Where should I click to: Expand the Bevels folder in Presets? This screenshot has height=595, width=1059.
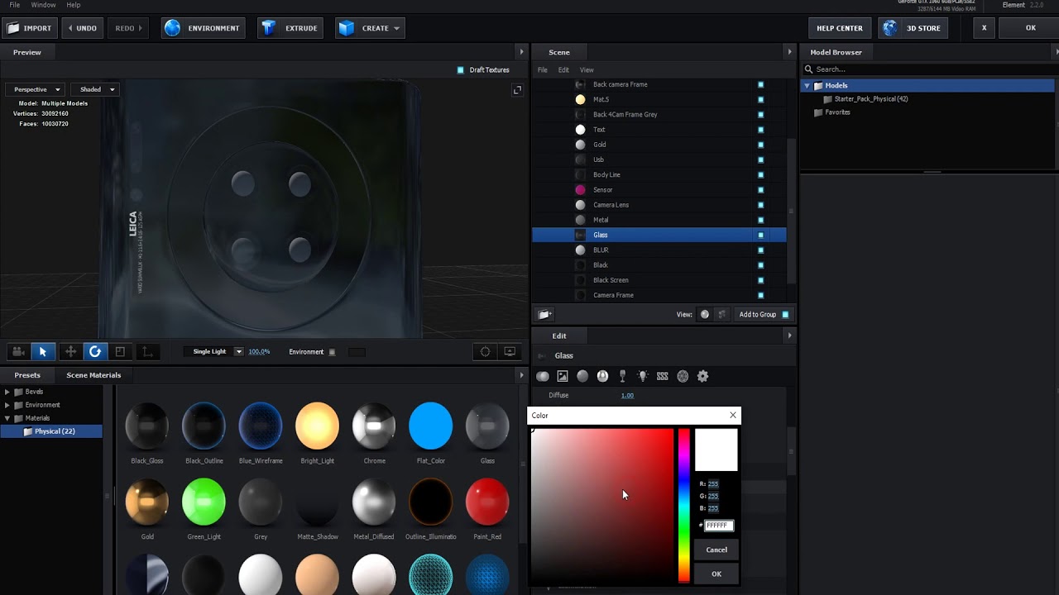point(7,392)
